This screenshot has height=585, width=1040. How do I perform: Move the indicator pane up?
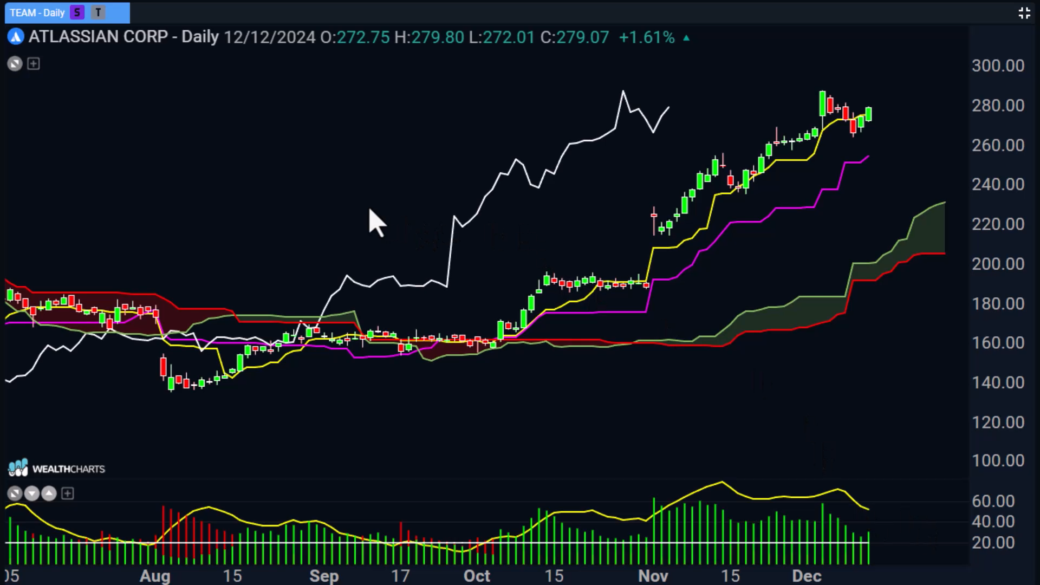point(49,493)
